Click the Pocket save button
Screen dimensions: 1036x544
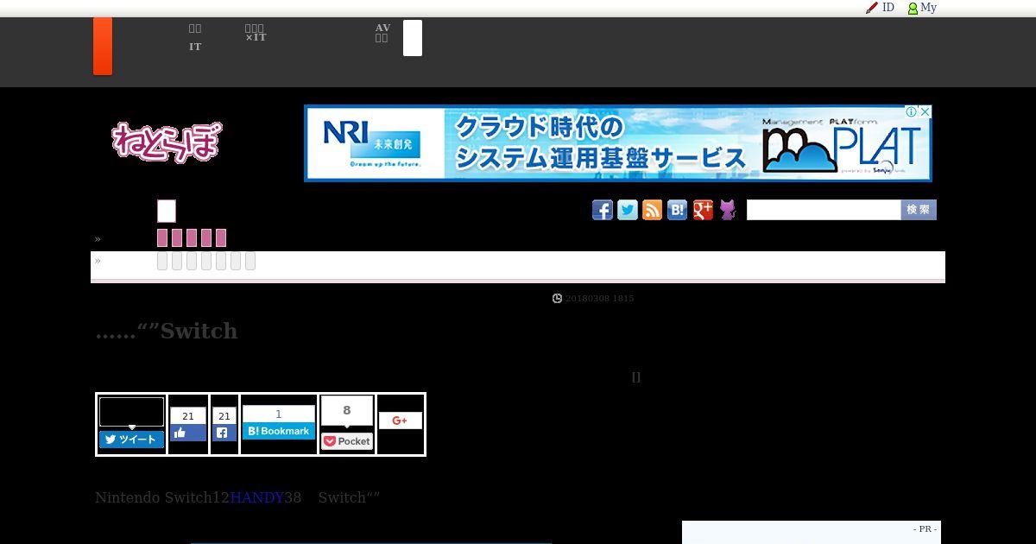tap(347, 441)
